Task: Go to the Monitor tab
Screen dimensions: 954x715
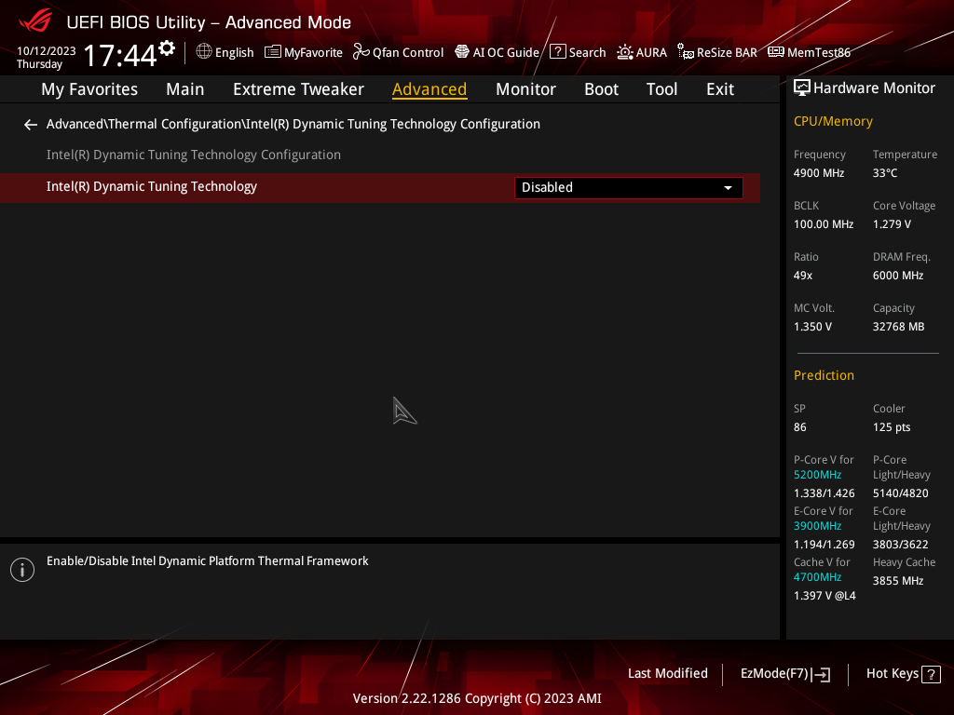Action: tap(525, 89)
